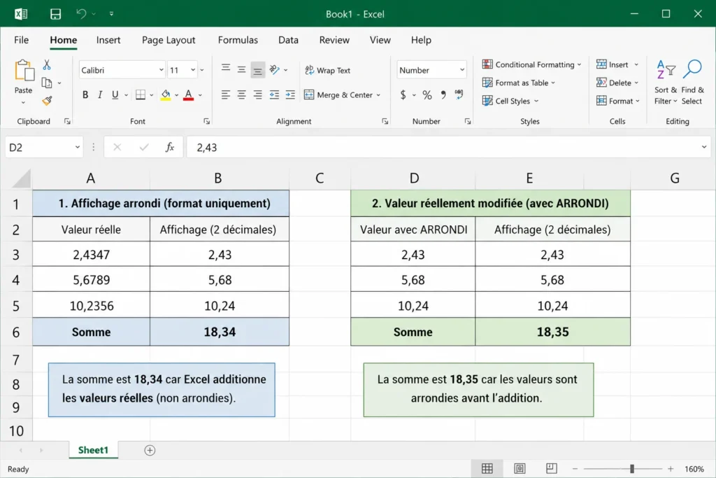
Task: Open the Number dialog launcher
Action: pyautogui.click(x=468, y=121)
